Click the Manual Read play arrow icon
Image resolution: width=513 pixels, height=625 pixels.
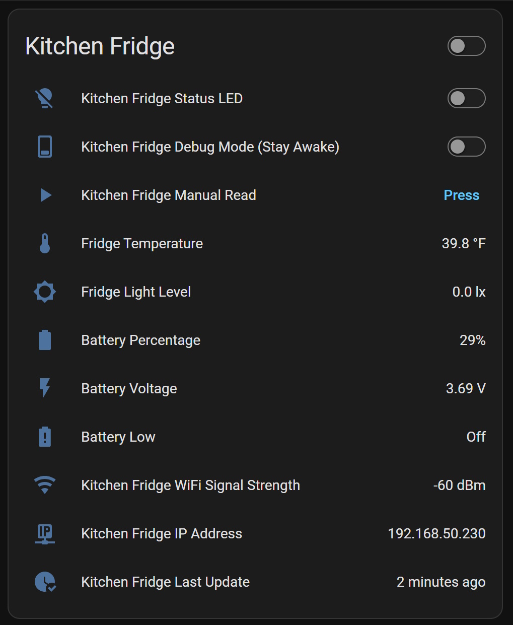coord(46,195)
